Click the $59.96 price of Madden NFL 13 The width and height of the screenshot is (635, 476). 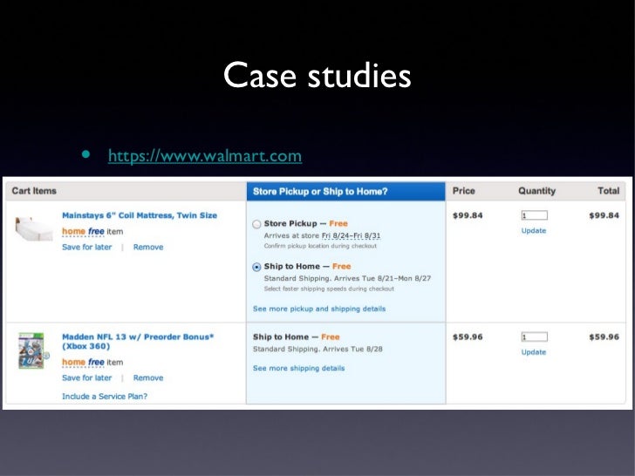pyautogui.click(x=468, y=337)
